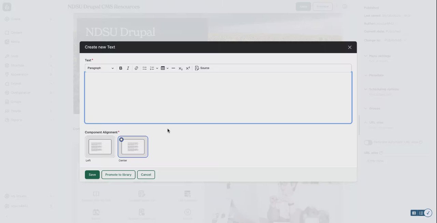Select Center component alignment

133,147
